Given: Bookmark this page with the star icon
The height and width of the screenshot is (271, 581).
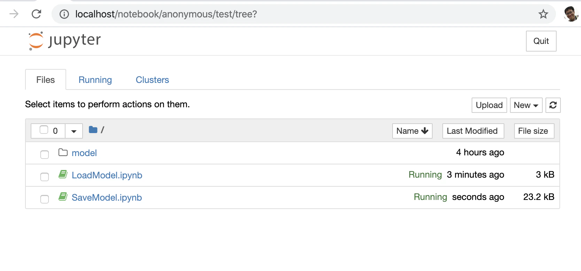Looking at the screenshot, I should pyautogui.click(x=543, y=14).
